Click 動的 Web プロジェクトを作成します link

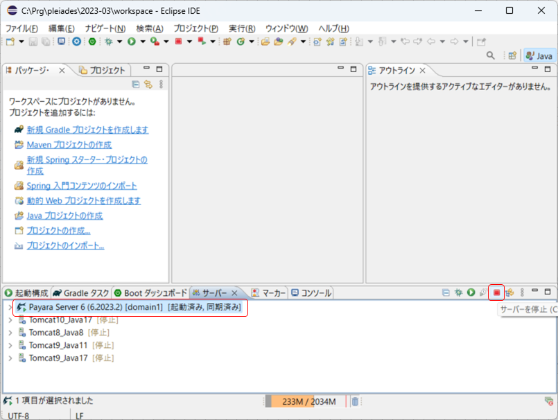point(84,201)
